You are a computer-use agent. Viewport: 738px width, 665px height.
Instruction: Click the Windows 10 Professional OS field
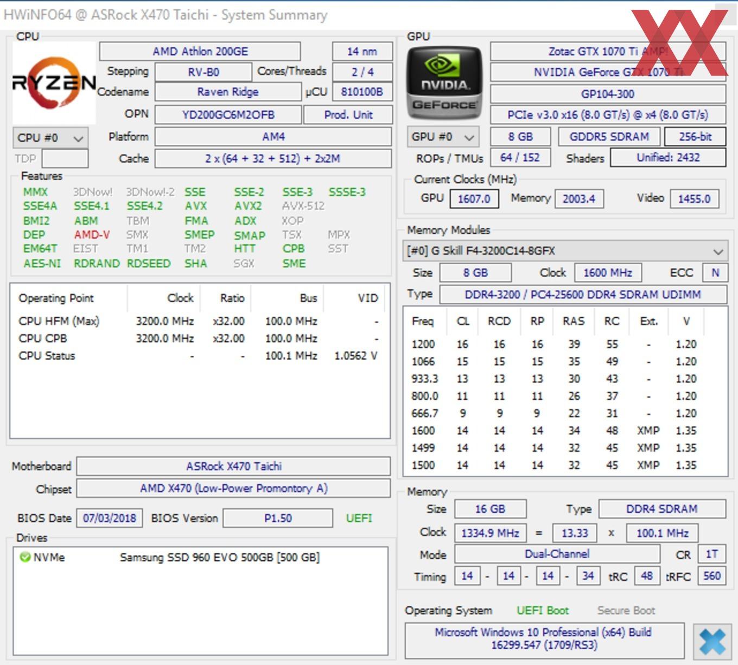(544, 640)
